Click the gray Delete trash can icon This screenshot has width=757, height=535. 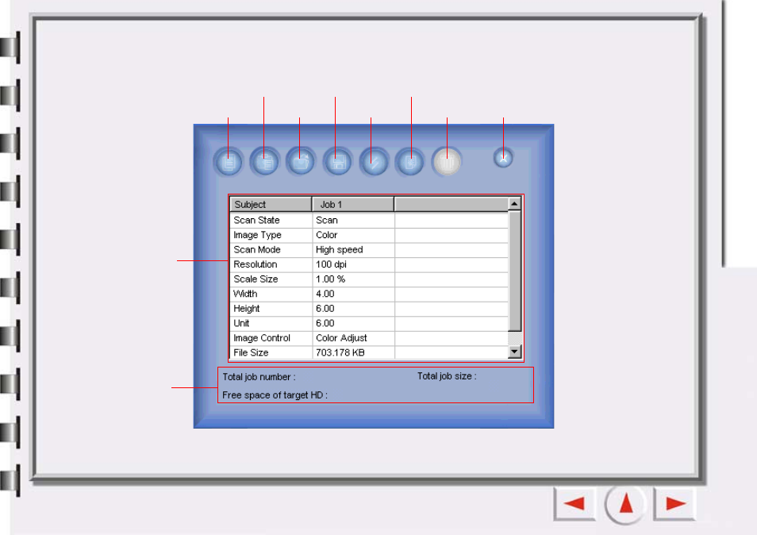(447, 162)
